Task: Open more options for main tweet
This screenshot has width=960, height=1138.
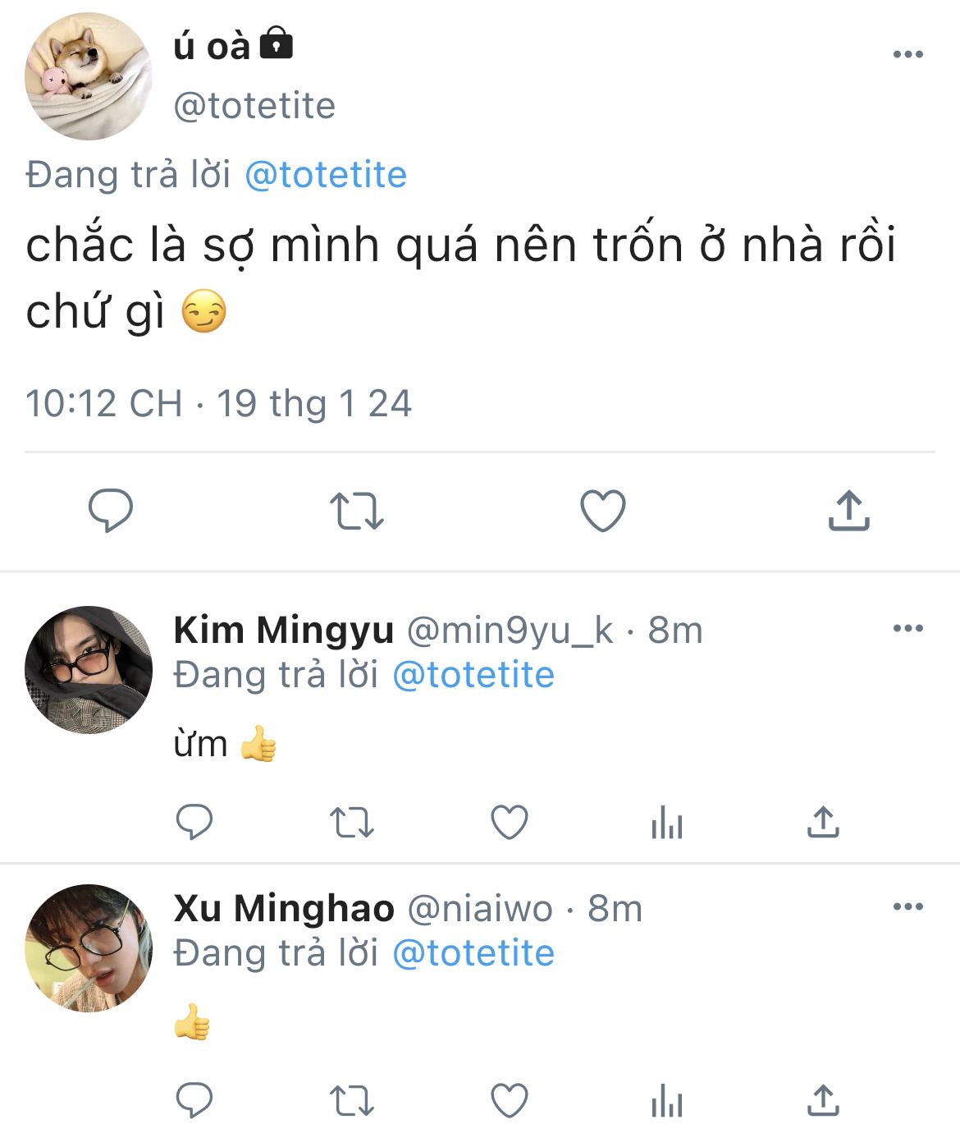Action: tap(907, 55)
